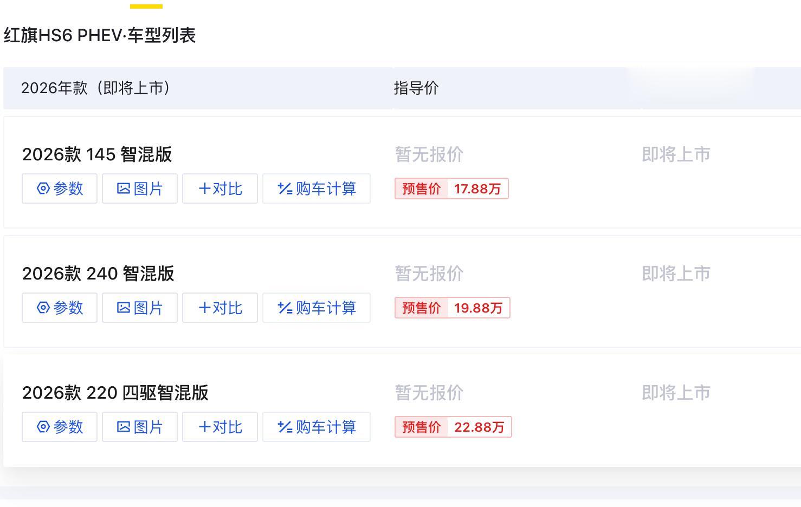Add 220 四驱智混版 to 对比

click(x=220, y=427)
